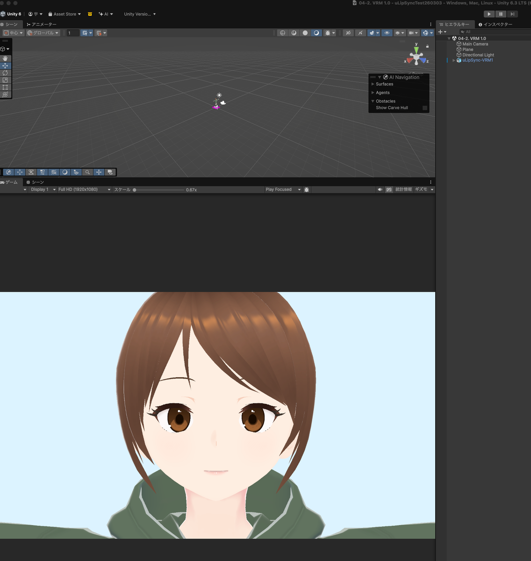Image resolution: width=531 pixels, height=561 pixels.
Task: Open the Play Focused dropdown
Action: (283, 189)
